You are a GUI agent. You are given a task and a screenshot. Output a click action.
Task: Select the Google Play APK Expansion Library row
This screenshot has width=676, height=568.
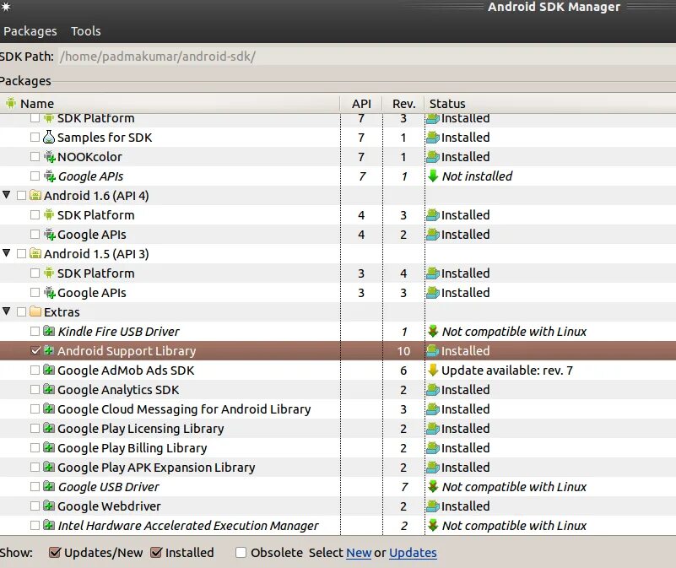[x=338, y=467]
